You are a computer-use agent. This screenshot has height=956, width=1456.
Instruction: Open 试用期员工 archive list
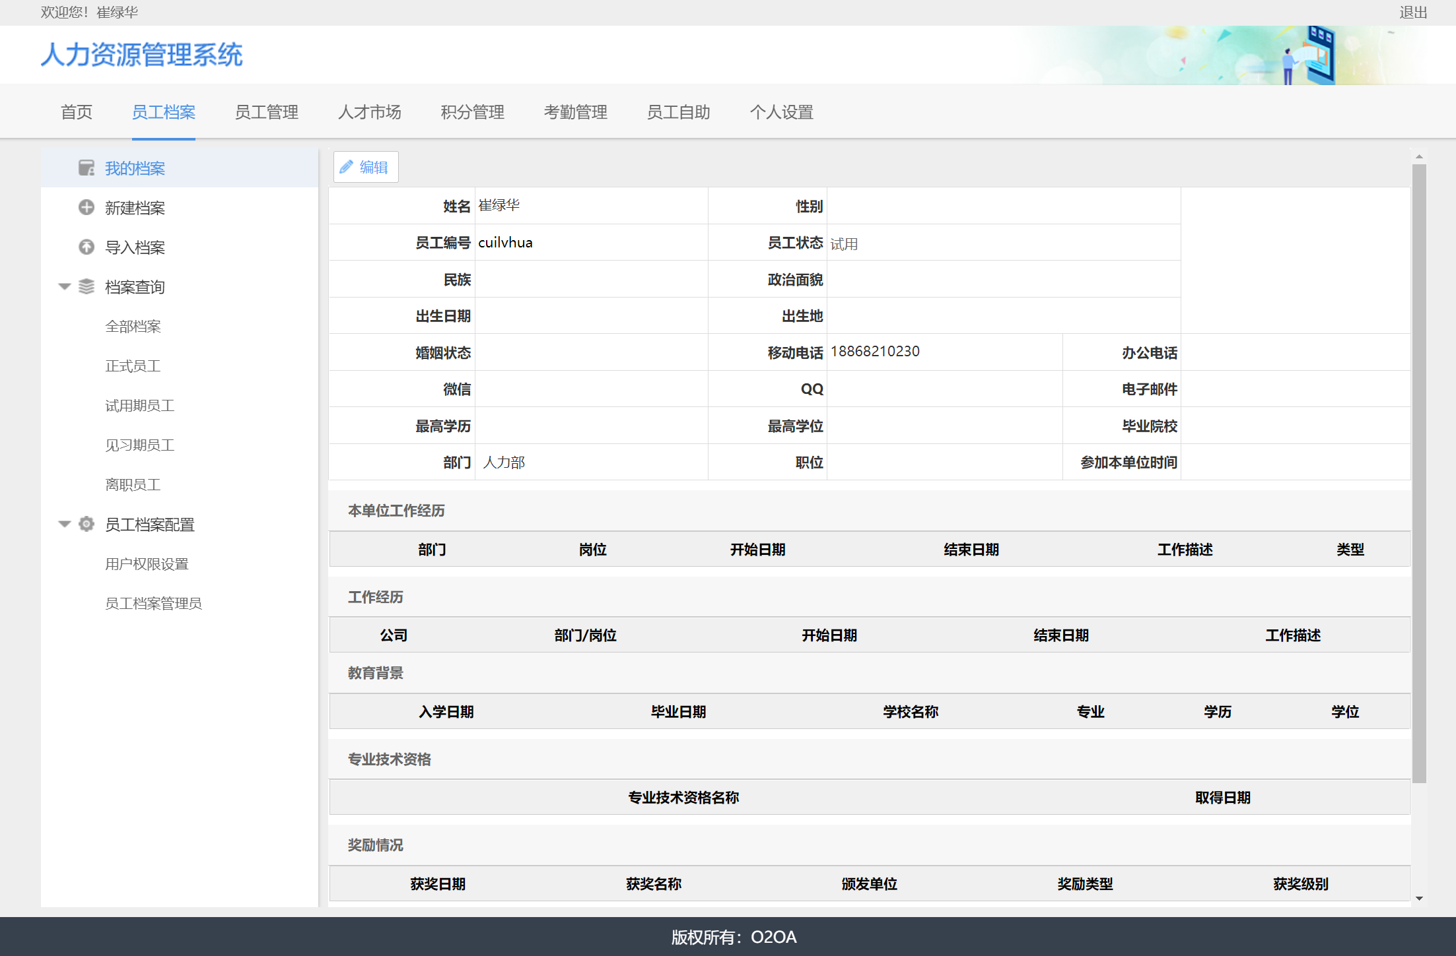point(139,405)
